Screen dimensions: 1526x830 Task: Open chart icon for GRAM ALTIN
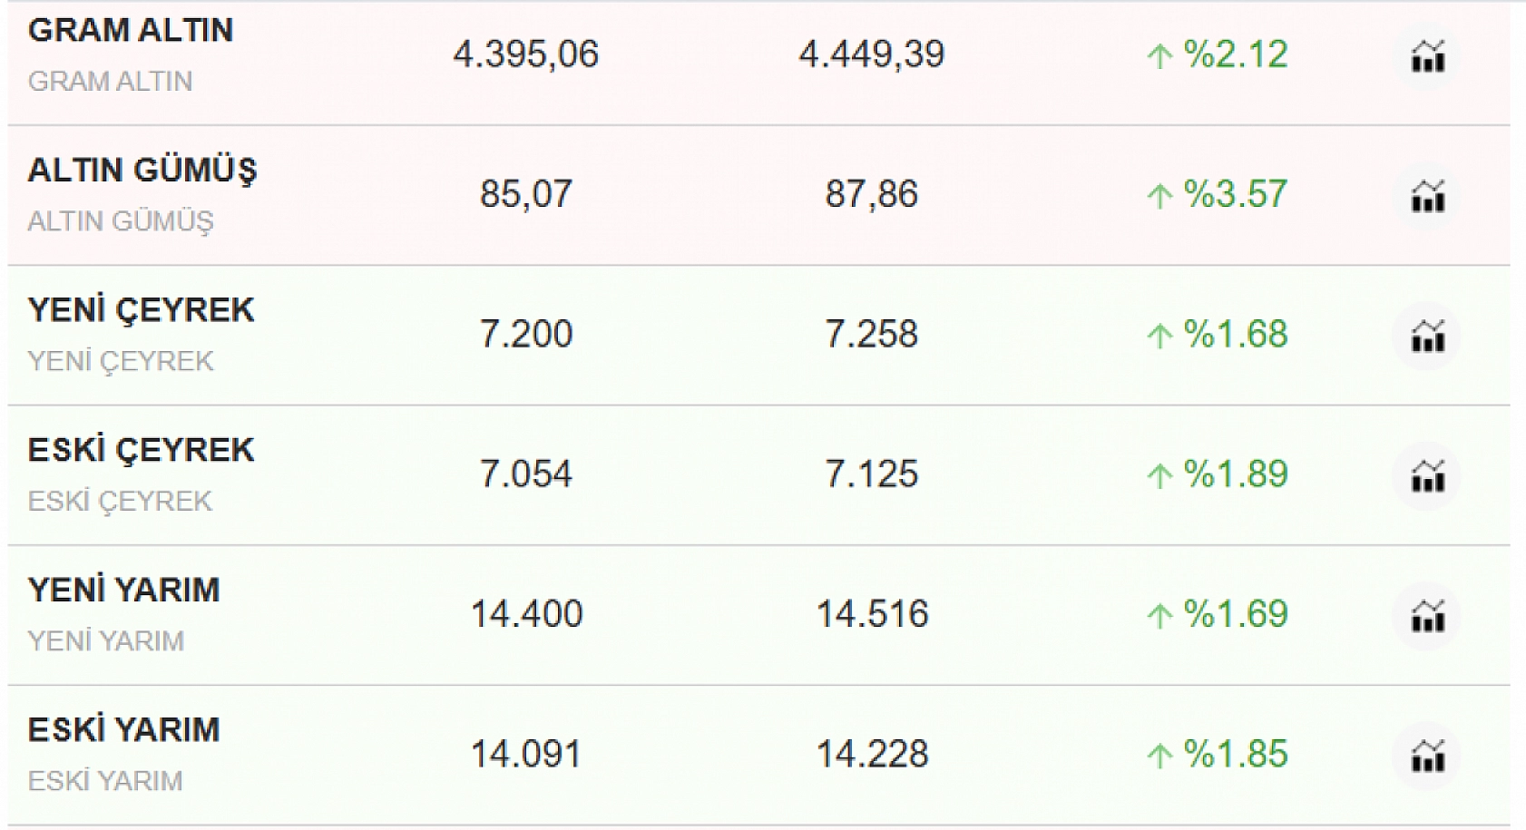(1427, 58)
